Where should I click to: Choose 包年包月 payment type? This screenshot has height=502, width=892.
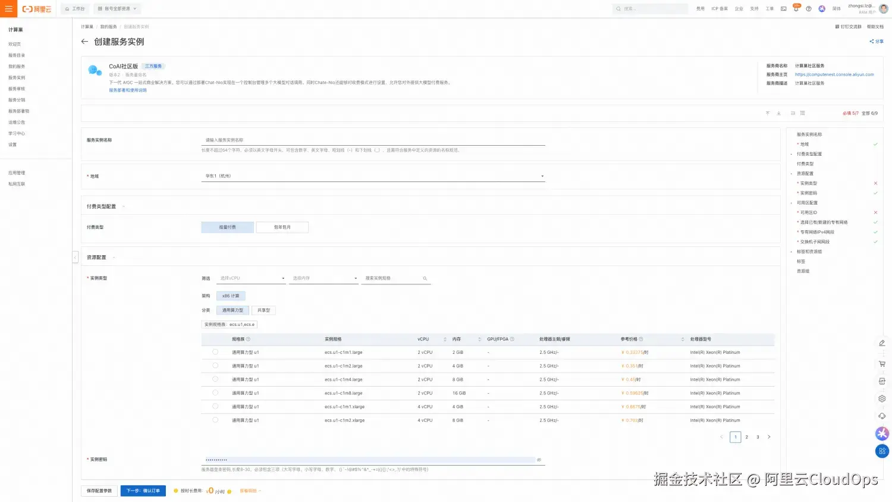point(282,227)
